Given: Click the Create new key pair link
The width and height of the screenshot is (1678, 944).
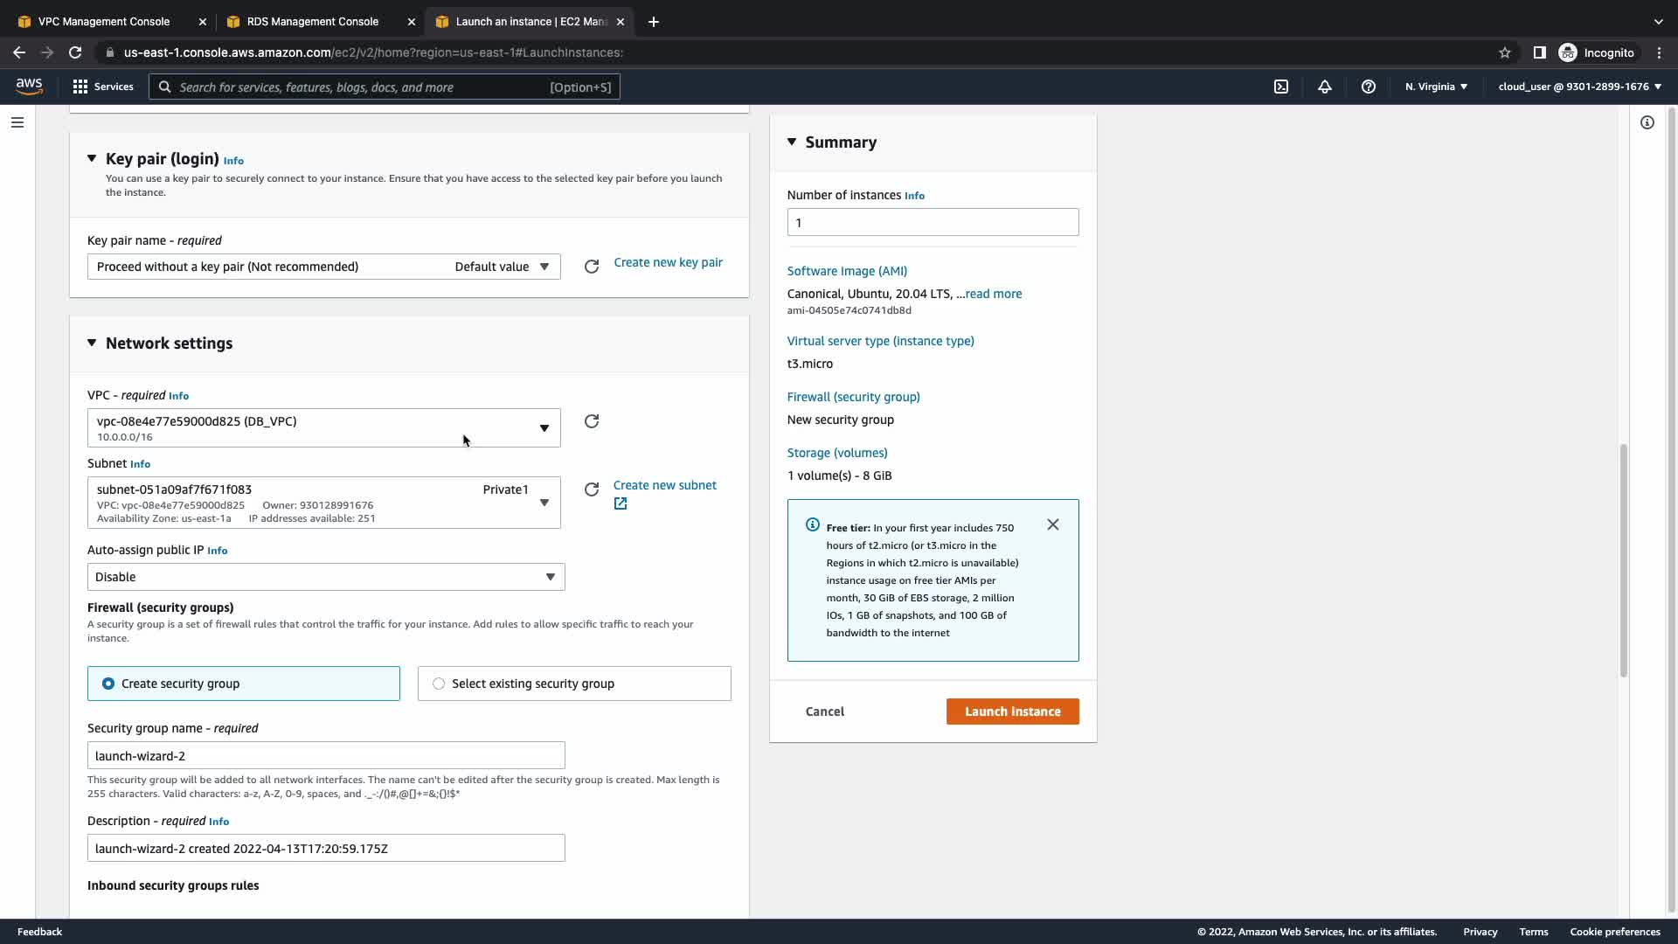Looking at the screenshot, I should [x=668, y=262].
